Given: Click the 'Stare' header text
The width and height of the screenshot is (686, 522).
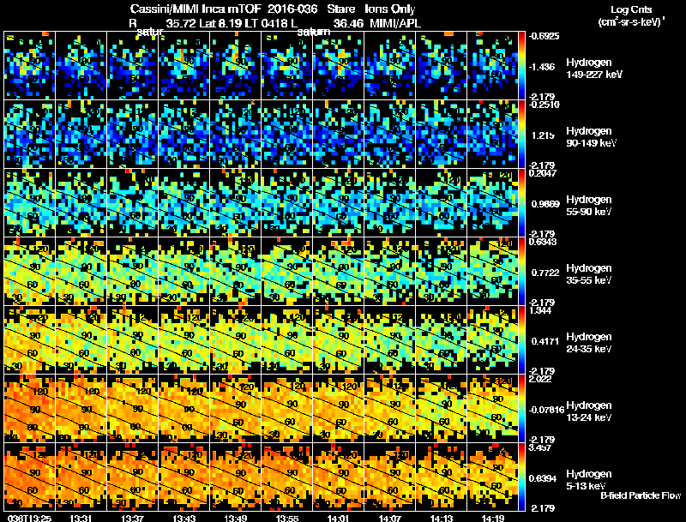Looking at the screenshot, I should (x=341, y=9).
